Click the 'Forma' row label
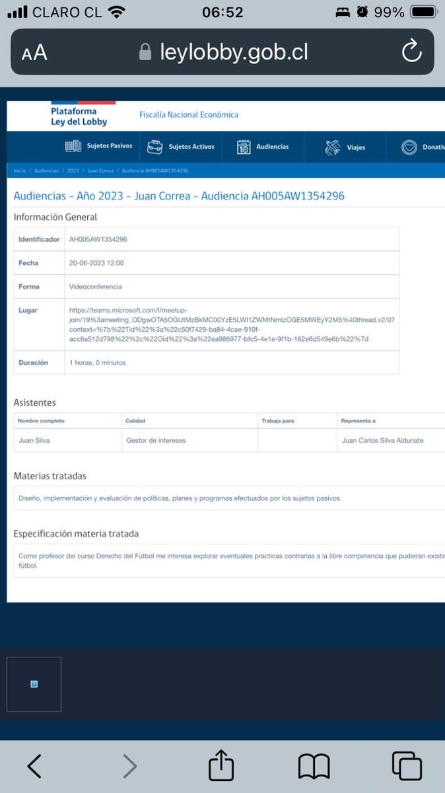445x793 pixels. [x=29, y=287]
